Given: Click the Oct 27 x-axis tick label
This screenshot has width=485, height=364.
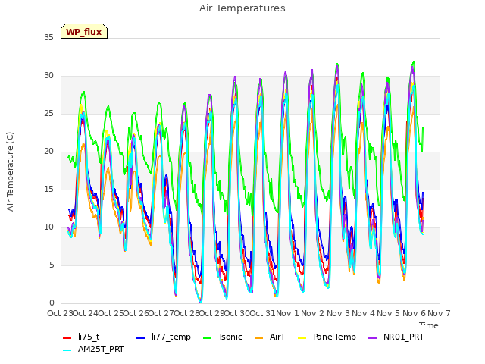Looking at the screenshot, I should click(161, 313).
